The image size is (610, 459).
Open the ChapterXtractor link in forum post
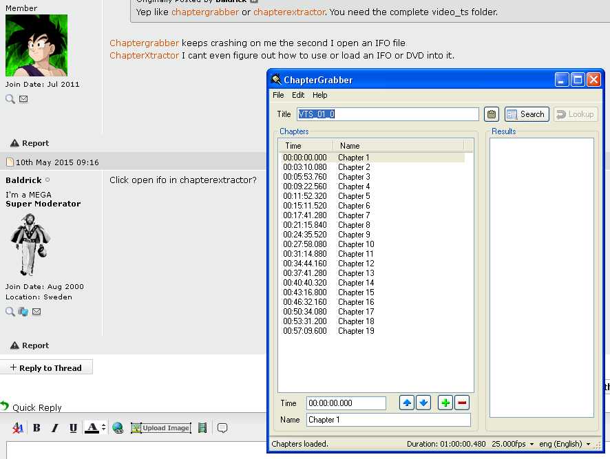click(144, 55)
